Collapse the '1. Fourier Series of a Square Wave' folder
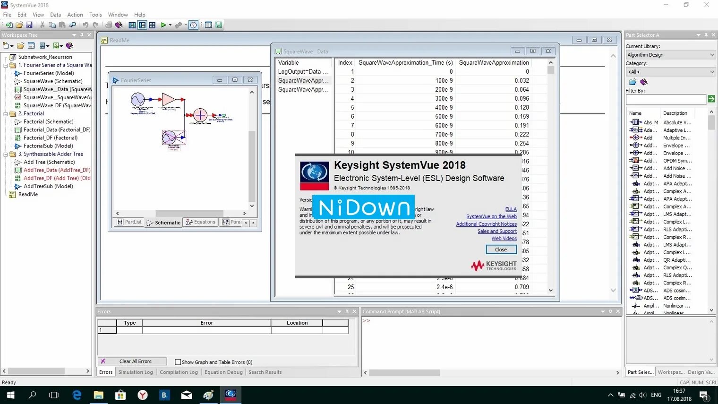 tap(6, 65)
